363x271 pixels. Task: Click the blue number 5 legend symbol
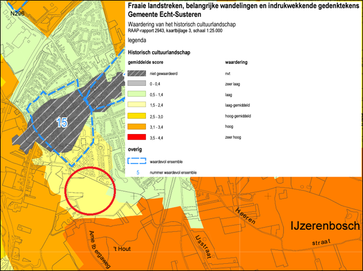click(x=138, y=172)
